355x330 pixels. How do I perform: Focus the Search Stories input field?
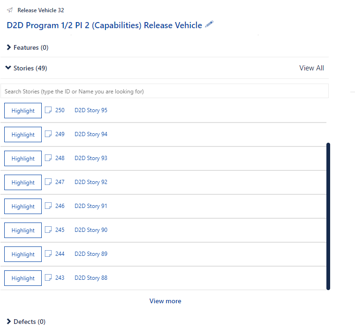click(165, 91)
